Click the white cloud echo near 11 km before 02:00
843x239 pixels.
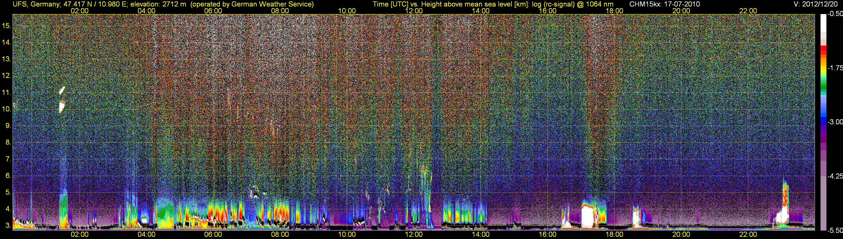coord(62,90)
